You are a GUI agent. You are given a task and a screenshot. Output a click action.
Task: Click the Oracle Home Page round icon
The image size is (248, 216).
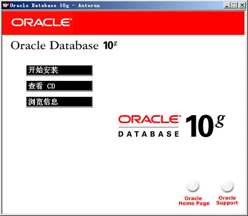(192, 186)
